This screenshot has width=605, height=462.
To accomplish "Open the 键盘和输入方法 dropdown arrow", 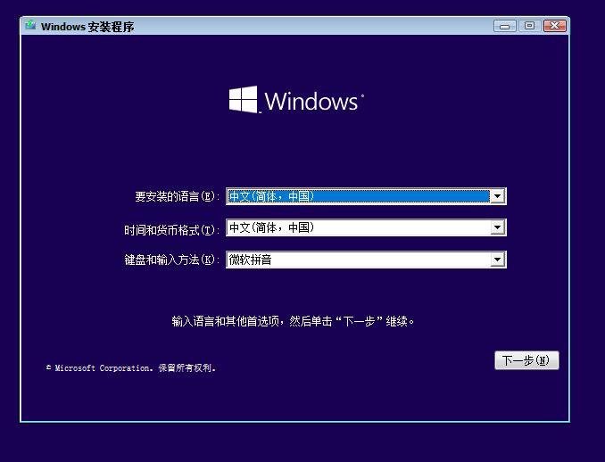I will 497,260.
